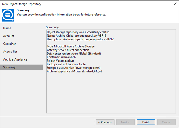Close the New Object Storage Repository dialog

click(175, 4)
